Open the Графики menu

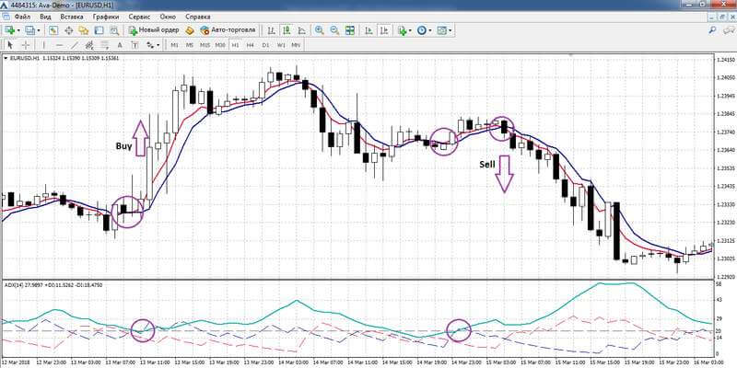coord(106,17)
